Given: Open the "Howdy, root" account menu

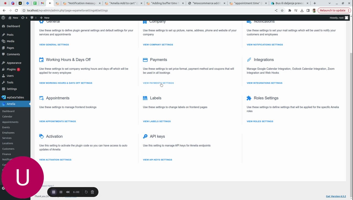Looking at the screenshot, I should [339, 18].
